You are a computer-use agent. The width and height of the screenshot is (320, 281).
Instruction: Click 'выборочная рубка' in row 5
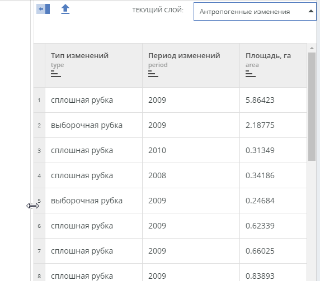pos(87,201)
